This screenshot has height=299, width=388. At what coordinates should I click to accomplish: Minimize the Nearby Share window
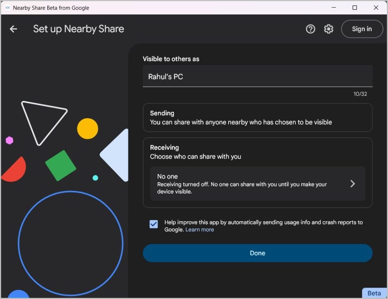pos(333,8)
